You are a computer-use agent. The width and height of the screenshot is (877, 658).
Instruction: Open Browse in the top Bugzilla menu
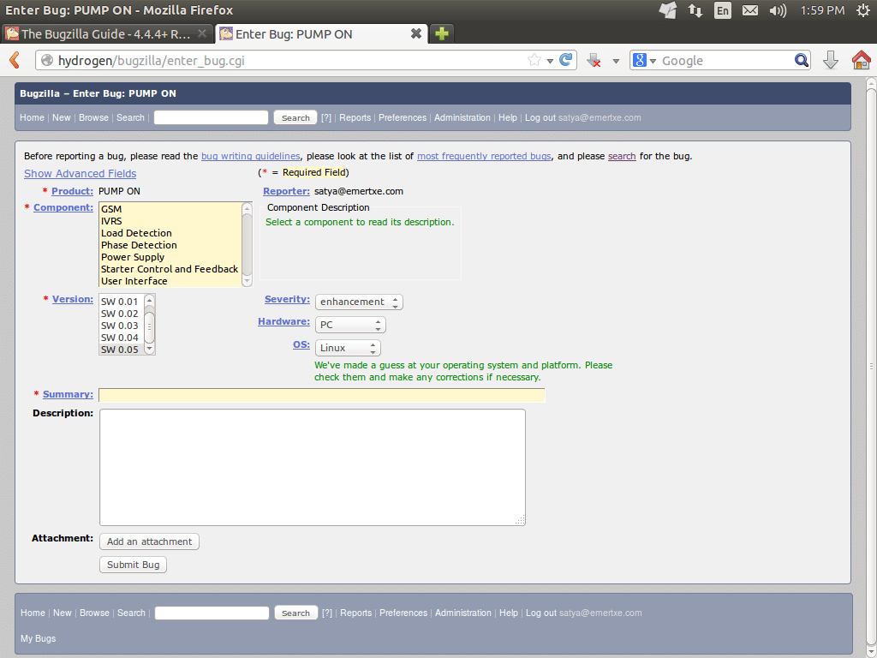coord(93,117)
